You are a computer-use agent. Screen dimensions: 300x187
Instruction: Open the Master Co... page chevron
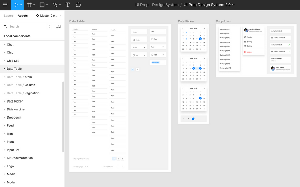pos(61,16)
